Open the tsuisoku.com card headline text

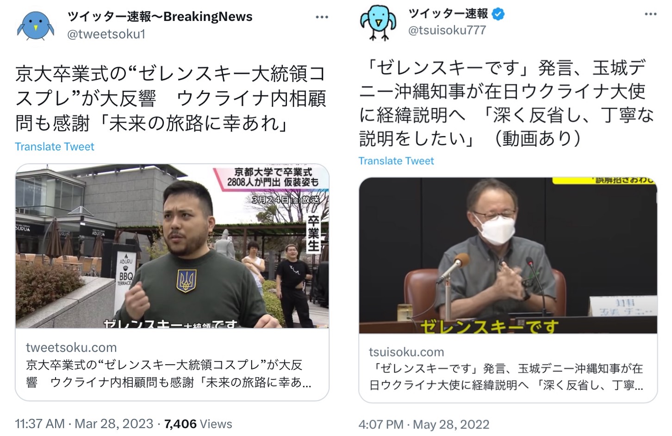pyautogui.click(x=506, y=377)
